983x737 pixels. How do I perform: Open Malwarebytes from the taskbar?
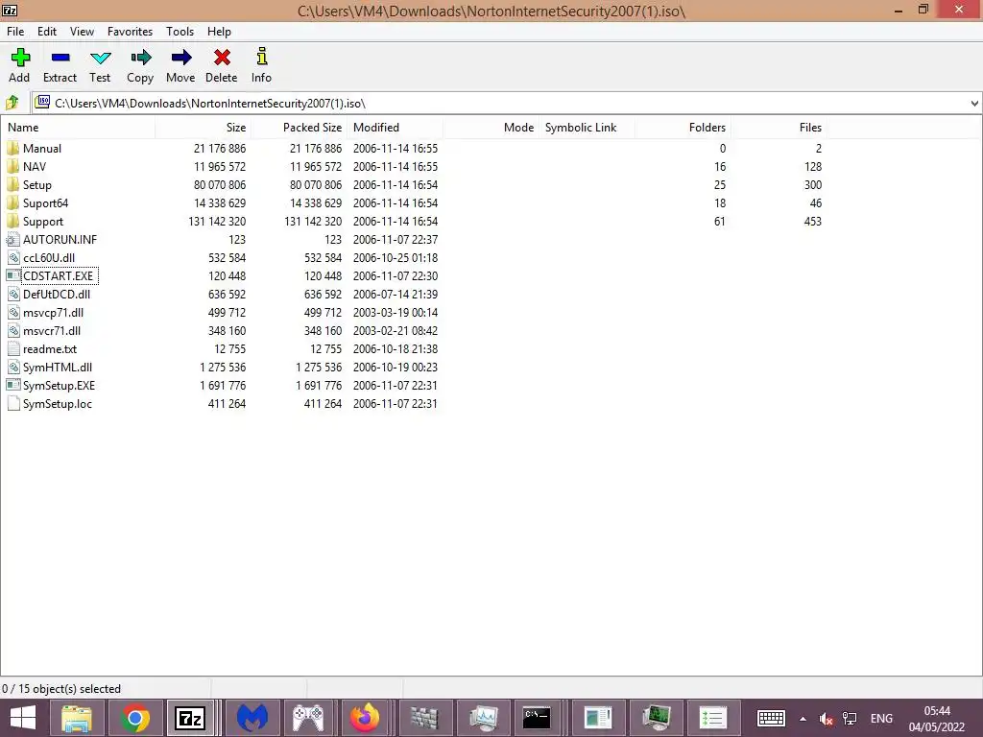pyautogui.click(x=252, y=718)
